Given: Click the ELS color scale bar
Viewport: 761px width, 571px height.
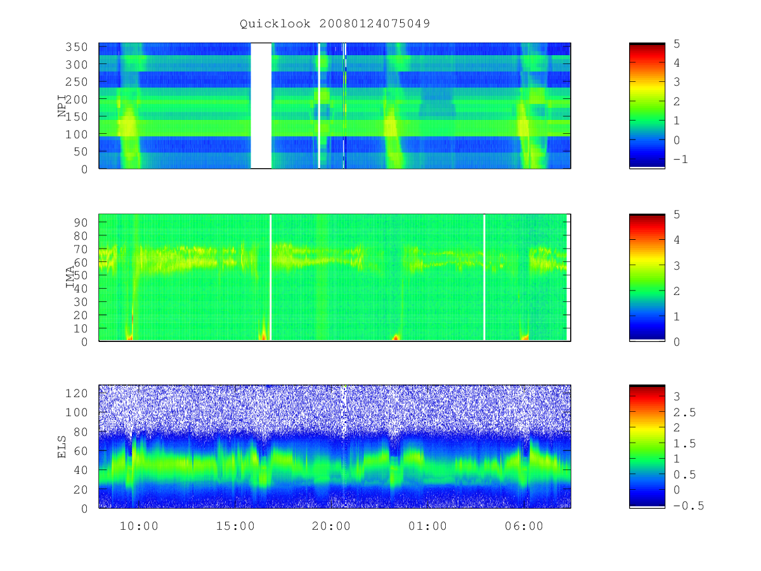Looking at the screenshot, I should coord(647,446).
